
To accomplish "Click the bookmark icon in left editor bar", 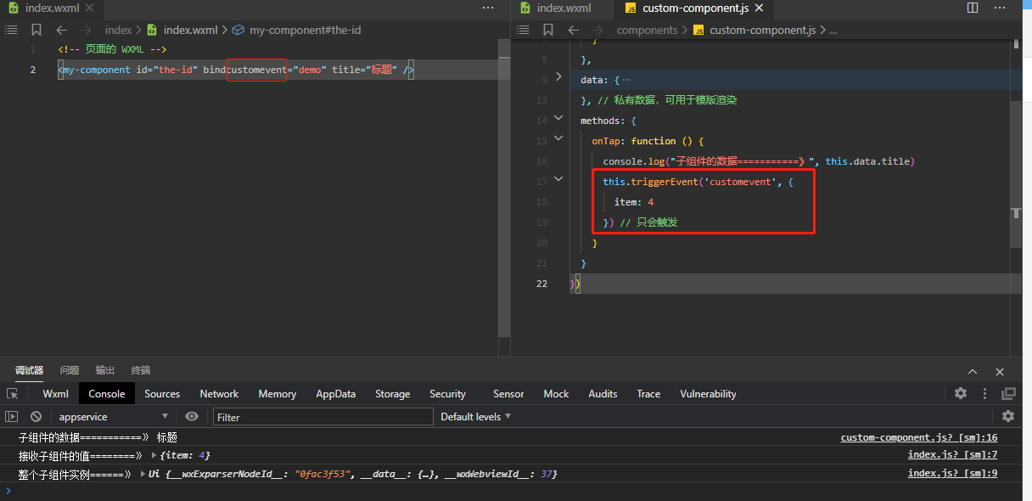I will [x=36, y=30].
